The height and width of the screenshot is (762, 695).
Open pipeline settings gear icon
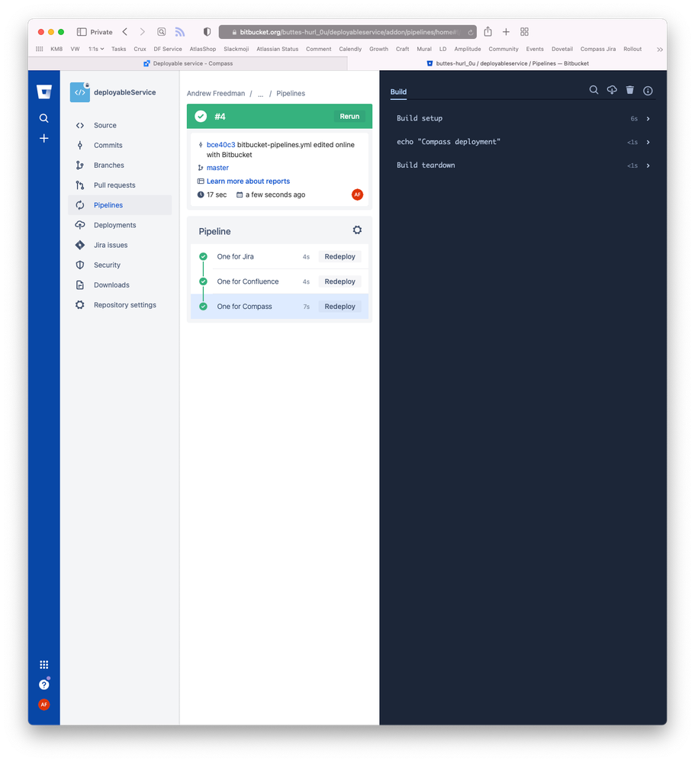[x=357, y=230]
